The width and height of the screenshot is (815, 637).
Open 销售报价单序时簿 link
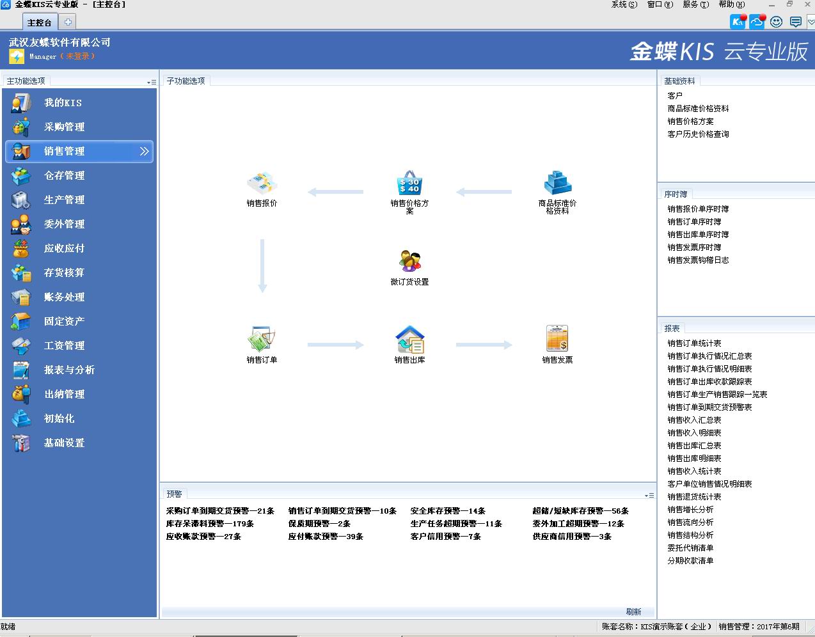(698, 209)
